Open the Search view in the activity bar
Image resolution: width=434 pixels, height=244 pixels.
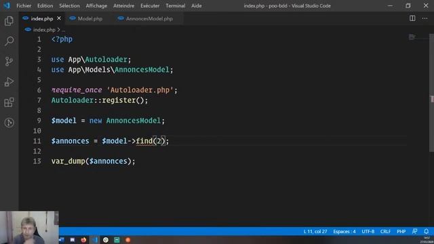[x=9, y=41]
